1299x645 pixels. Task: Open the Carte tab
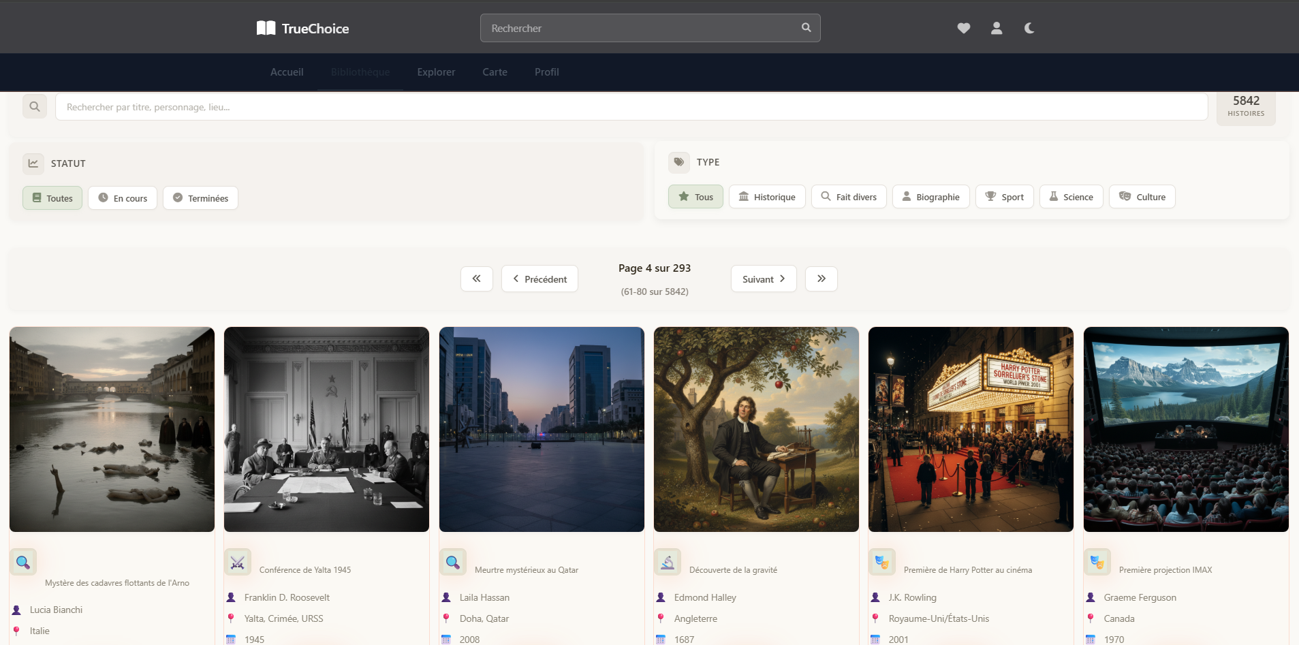tap(495, 72)
